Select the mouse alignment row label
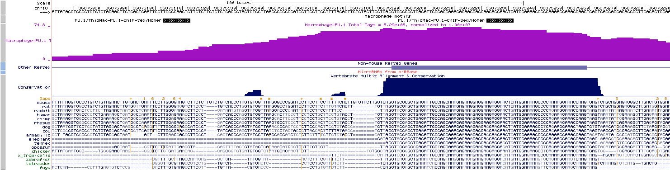Screen dimensions: 670x170 (43, 103)
